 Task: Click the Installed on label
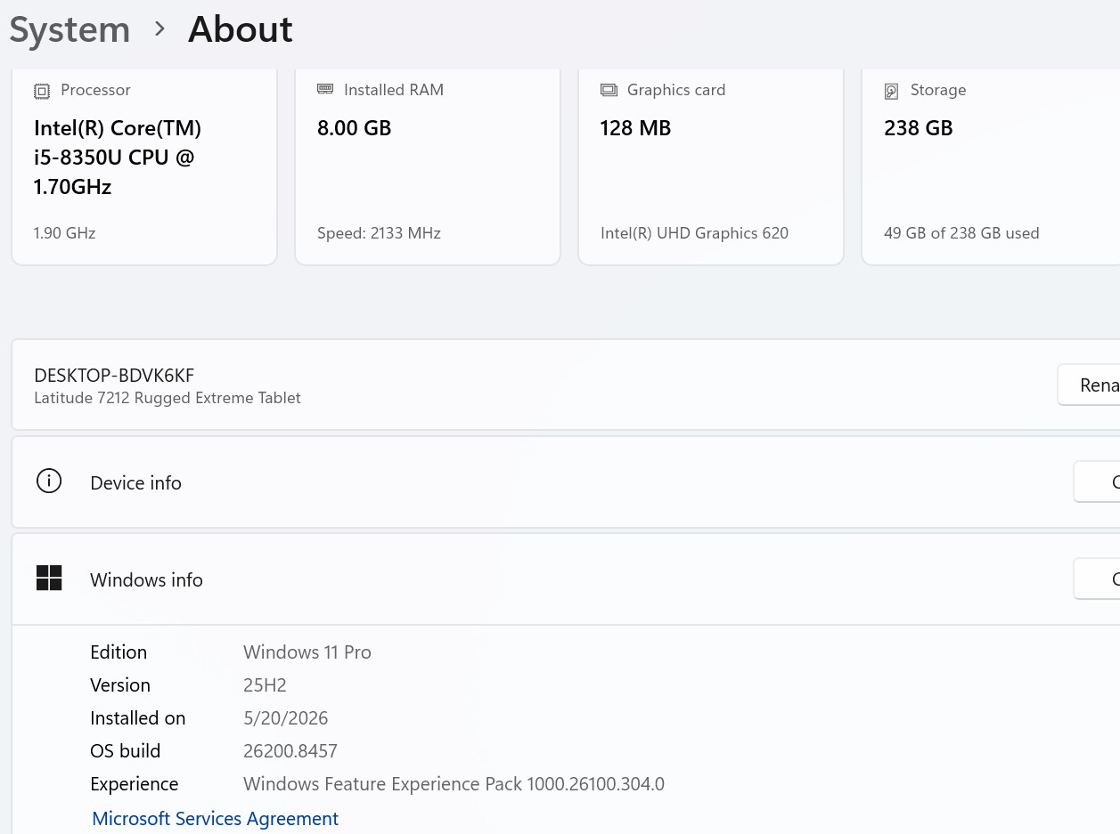pyautogui.click(x=138, y=717)
